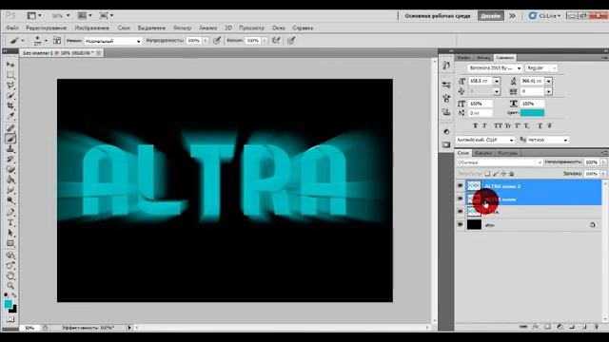609x342 pixels.
Task: Select the History Brush tool
Action: tap(10, 159)
